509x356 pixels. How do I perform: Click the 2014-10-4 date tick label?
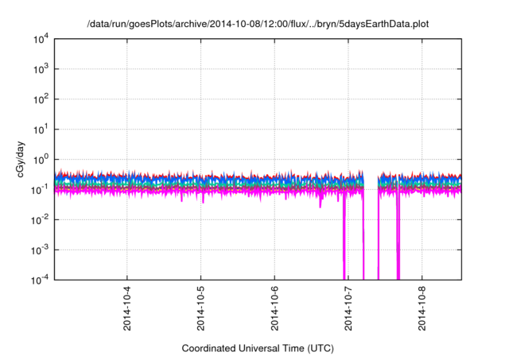coord(126,308)
